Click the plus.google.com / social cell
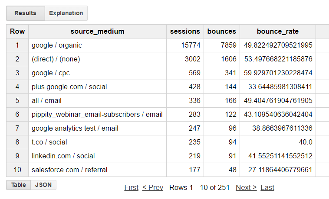Screen dimensions: 329x199 [x=97, y=87]
